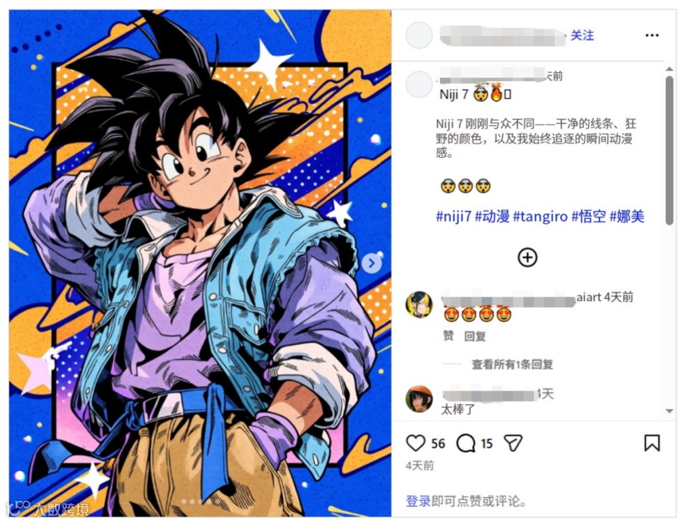Open the #悟空 hashtag

[x=588, y=216]
